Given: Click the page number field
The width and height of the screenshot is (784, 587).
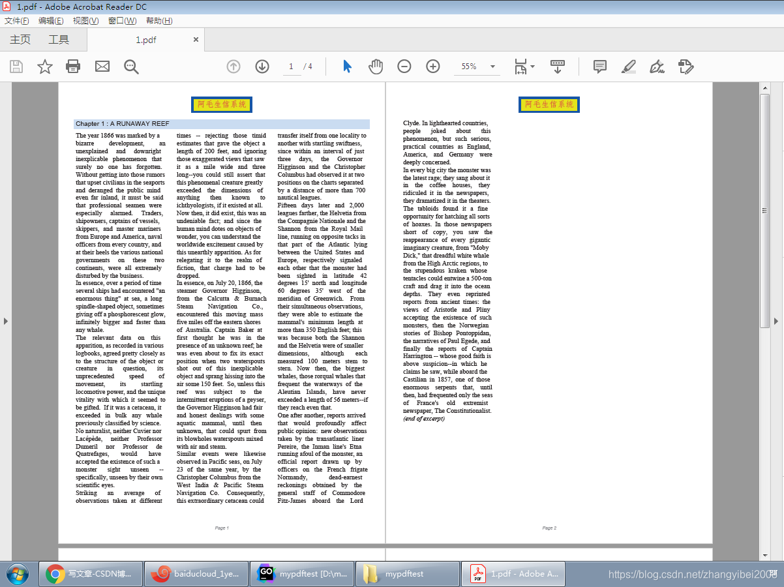Looking at the screenshot, I should click(291, 67).
